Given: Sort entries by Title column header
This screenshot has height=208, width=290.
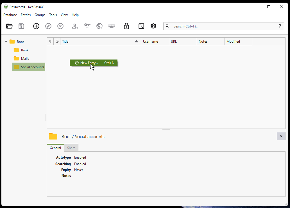Looking at the screenshot, I should pos(101,41).
